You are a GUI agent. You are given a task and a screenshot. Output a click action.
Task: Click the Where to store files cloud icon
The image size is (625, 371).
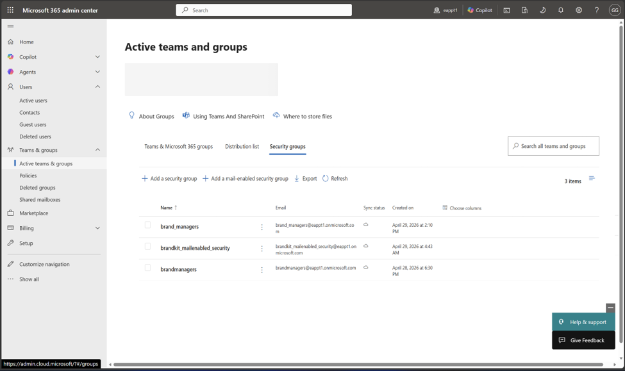(276, 115)
